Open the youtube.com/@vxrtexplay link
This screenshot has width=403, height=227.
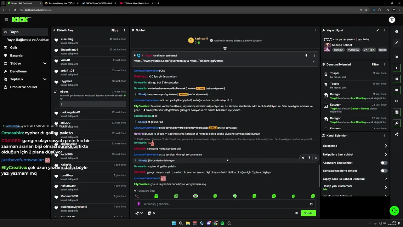click(160, 61)
